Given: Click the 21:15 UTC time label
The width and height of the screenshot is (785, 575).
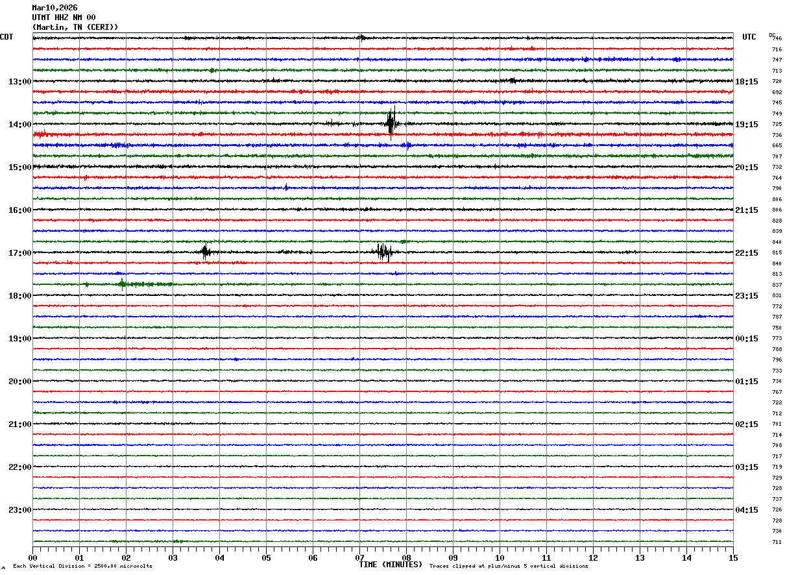Looking at the screenshot, I should [x=747, y=210].
